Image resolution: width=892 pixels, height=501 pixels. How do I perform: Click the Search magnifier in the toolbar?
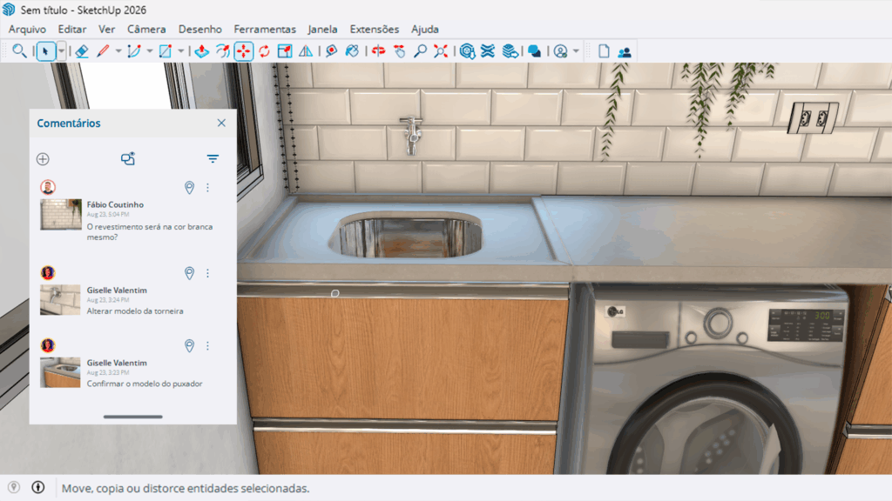[x=19, y=51]
